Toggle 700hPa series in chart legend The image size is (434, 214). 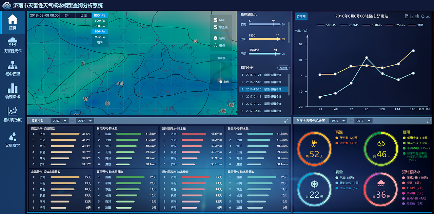350,25
